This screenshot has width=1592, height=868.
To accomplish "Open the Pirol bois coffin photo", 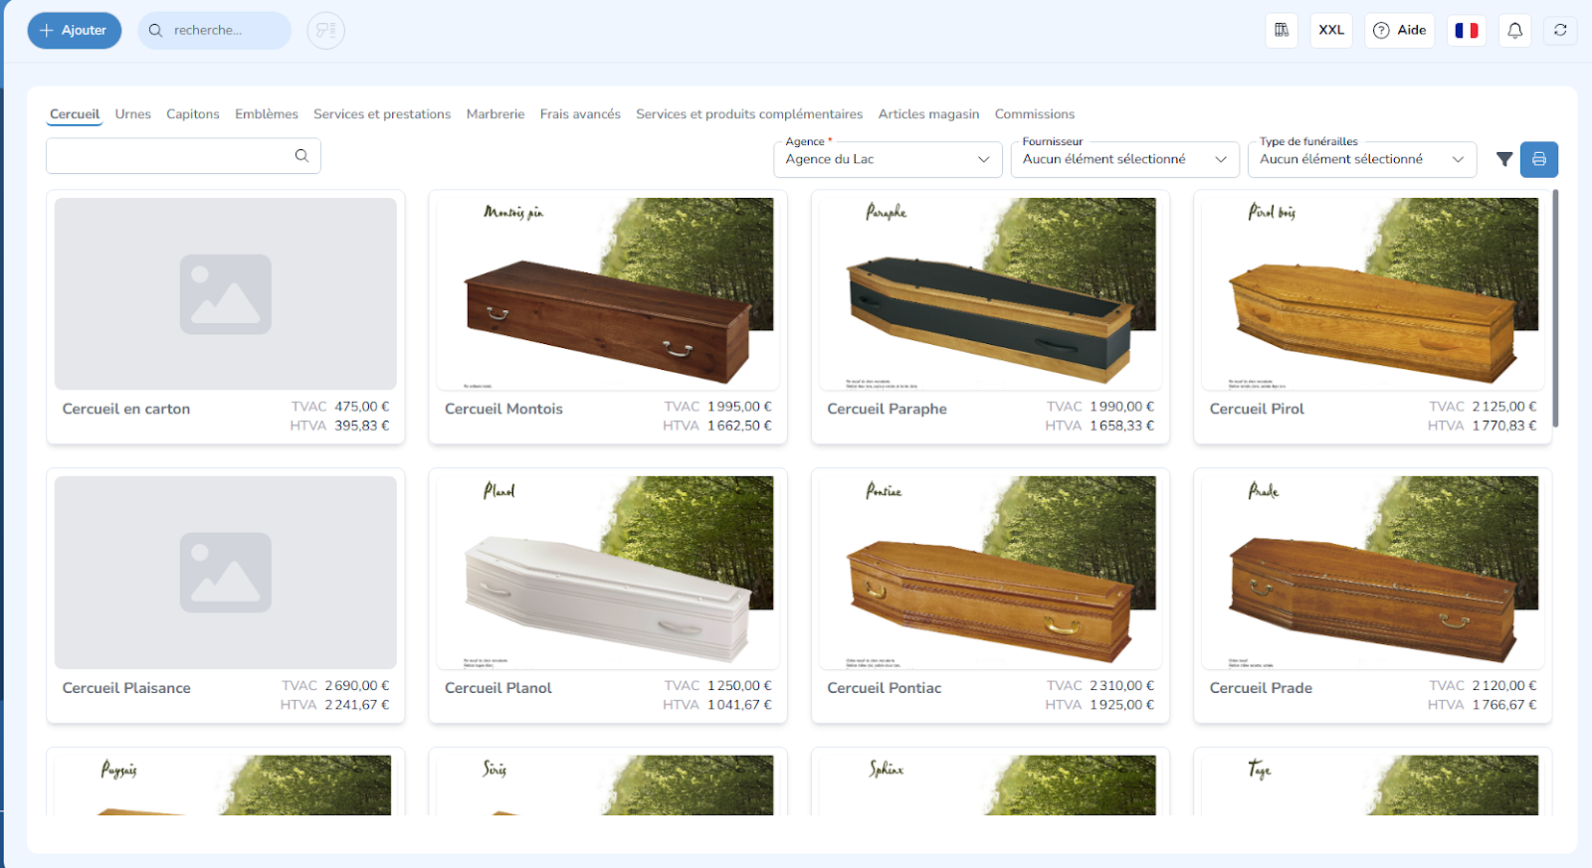I will click(x=1373, y=293).
